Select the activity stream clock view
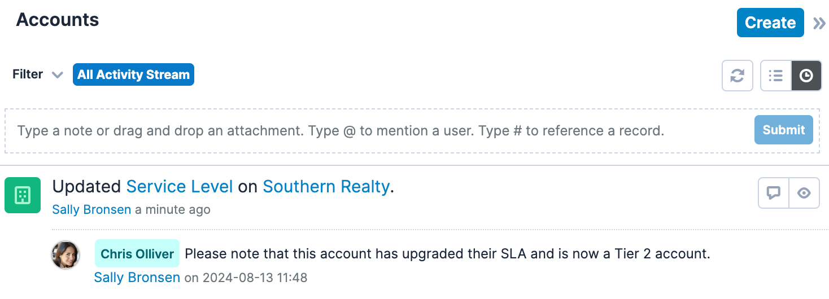 [806, 76]
